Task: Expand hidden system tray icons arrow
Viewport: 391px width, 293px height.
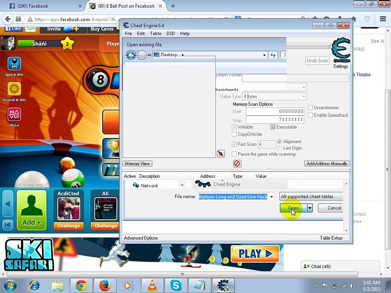Action: coord(315,286)
